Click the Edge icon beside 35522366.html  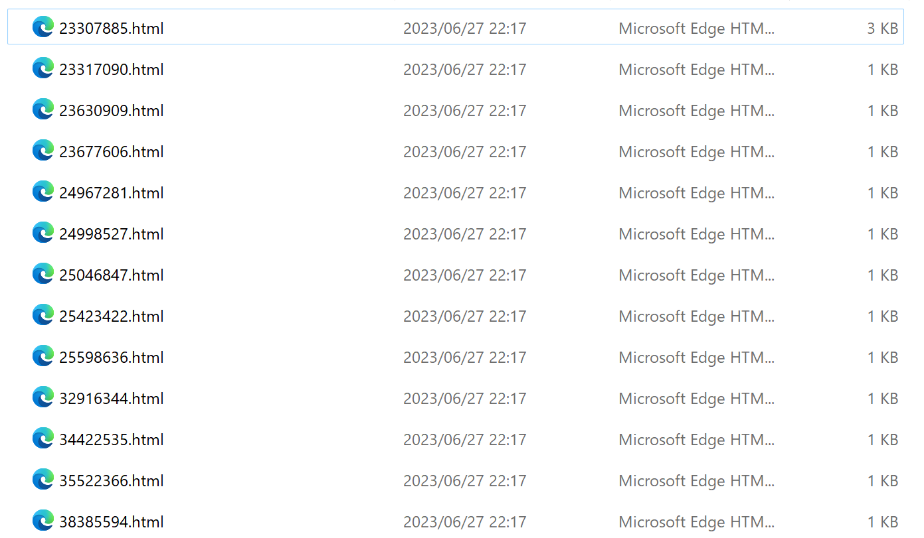43,479
